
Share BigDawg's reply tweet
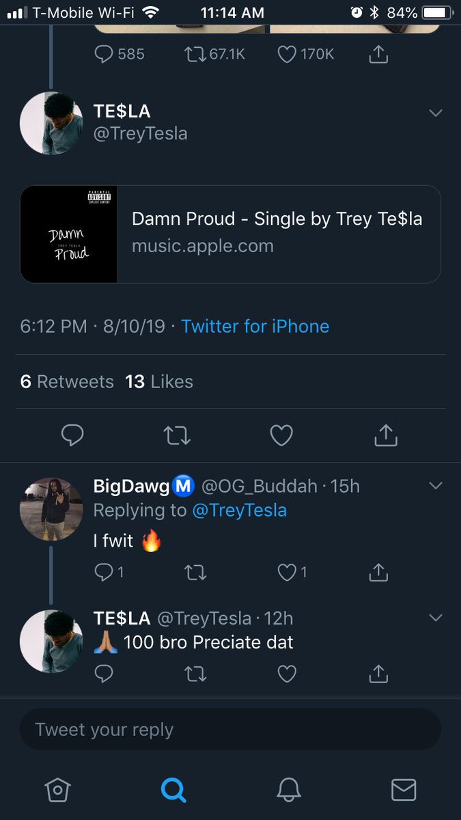click(x=378, y=573)
